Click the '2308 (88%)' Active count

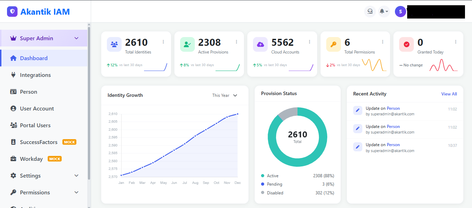pyautogui.click(x=323, y=176)
